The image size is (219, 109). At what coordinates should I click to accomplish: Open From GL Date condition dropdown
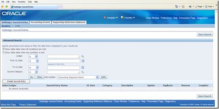click(34, 61)
